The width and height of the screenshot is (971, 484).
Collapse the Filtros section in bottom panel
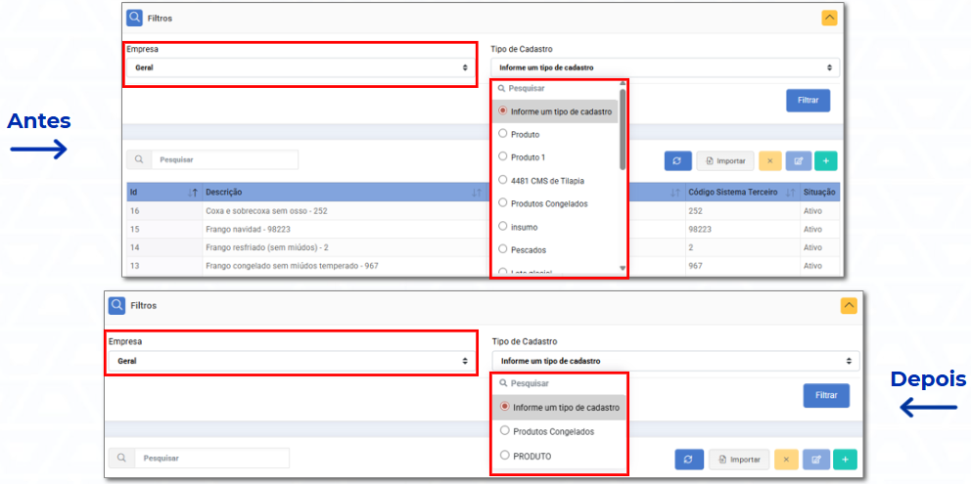coord(849,305)
